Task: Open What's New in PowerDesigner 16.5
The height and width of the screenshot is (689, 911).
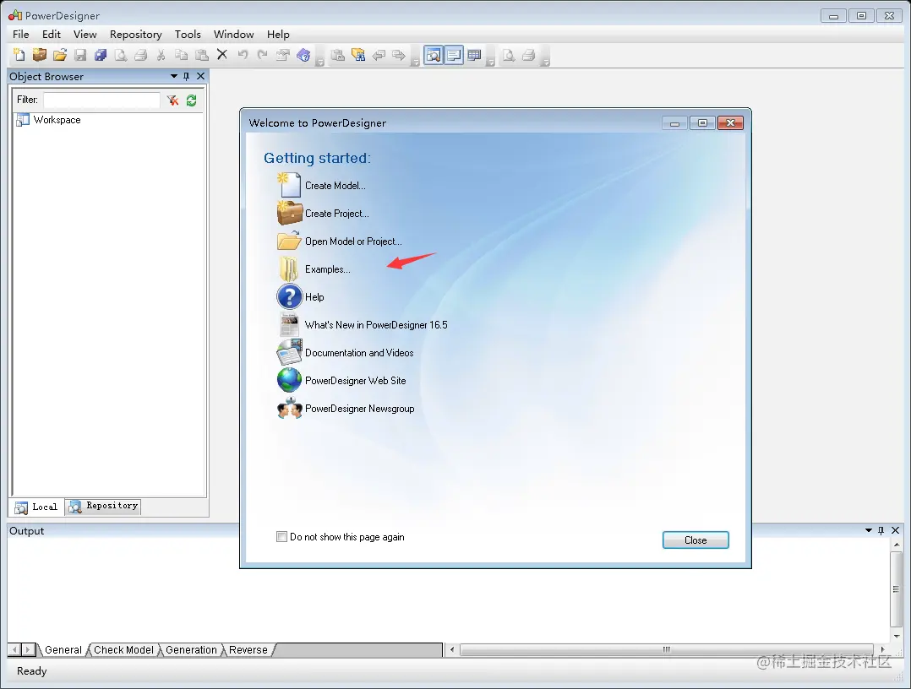Action: (x=376, y=325)
